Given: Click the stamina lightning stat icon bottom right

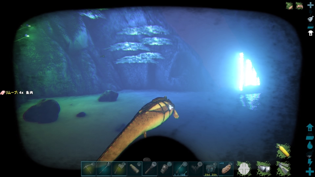Looking at the screenshot, I should click(x=310, y=163).
